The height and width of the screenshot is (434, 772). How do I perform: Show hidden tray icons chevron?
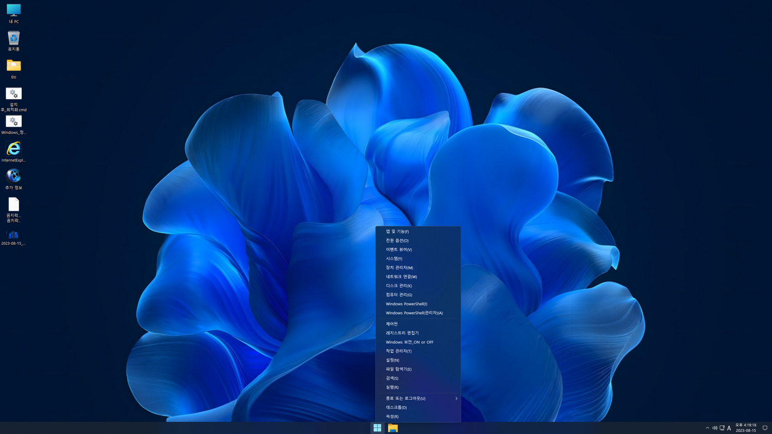pyautogui.click(x=708, y=428)
